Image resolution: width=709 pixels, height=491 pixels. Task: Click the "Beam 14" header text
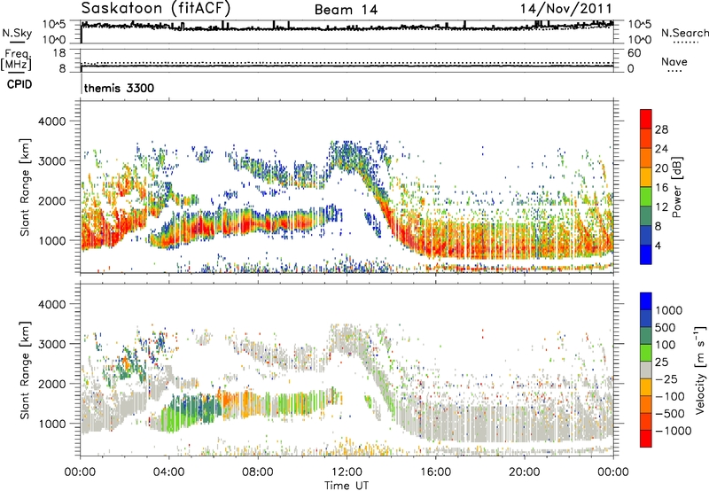346,10
